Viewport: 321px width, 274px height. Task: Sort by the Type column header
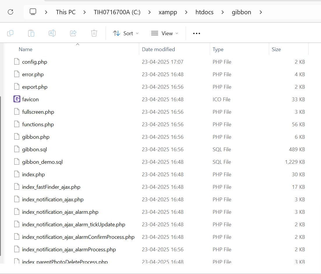[218, 49]
